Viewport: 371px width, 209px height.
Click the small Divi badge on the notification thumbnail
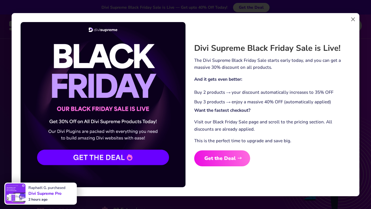pos(23,186)
